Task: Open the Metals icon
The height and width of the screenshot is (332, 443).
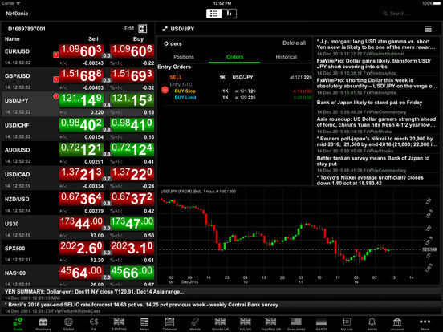Action: point(195,324)
